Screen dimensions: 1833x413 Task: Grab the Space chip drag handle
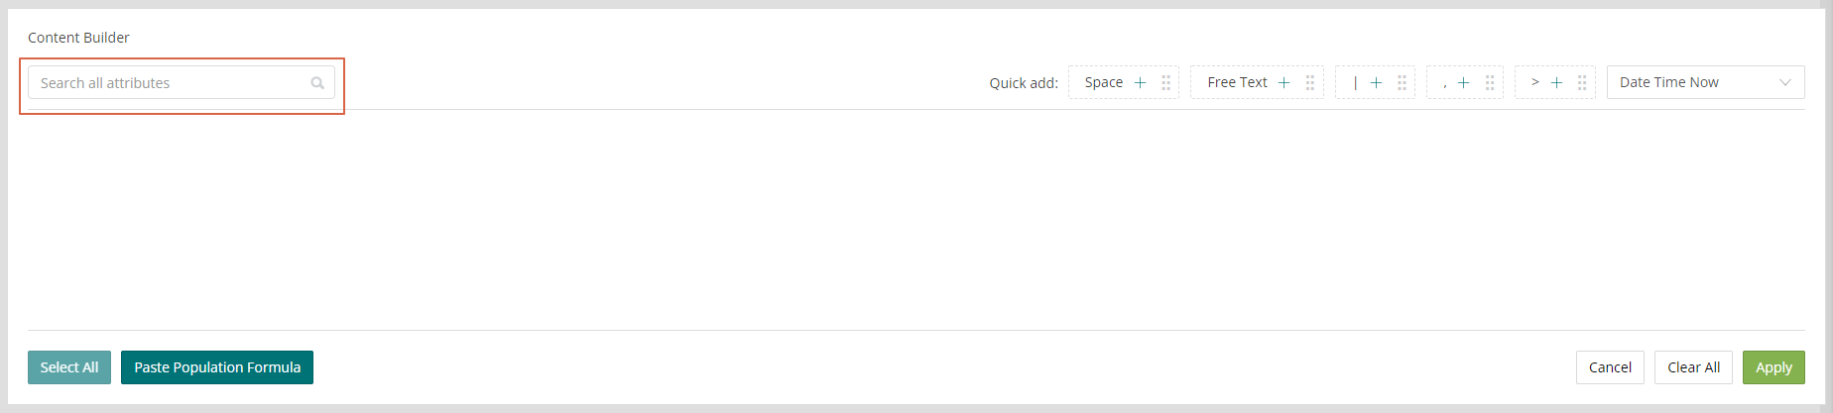[1165, 82]
